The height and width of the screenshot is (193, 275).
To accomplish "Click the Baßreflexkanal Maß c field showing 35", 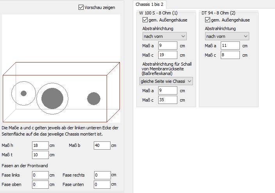I will coord(167,100).
